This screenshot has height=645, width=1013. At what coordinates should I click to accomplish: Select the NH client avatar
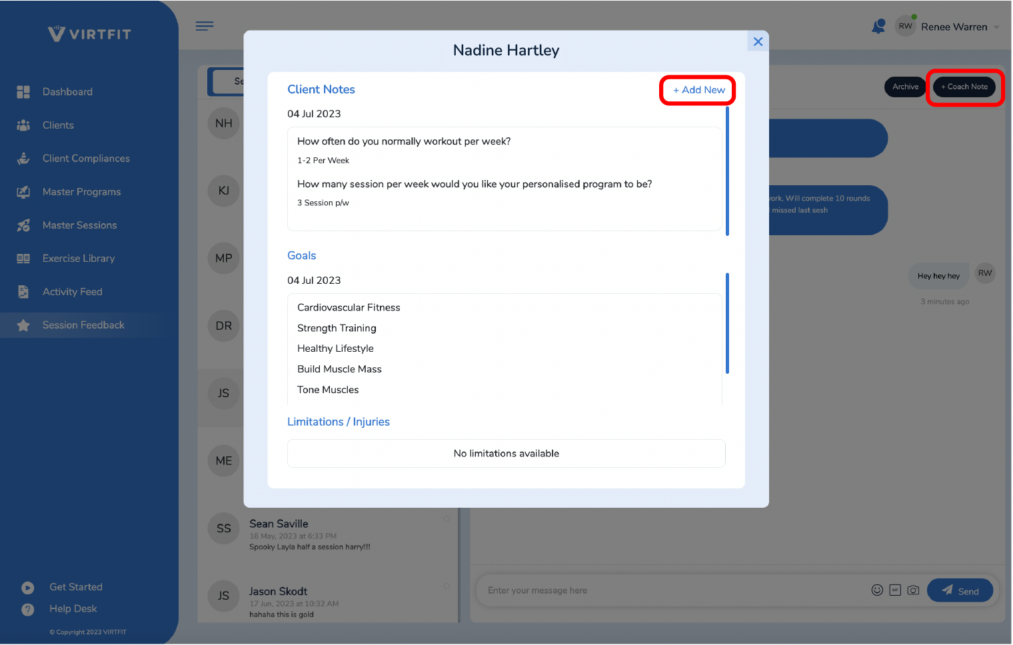coord(224,123)
